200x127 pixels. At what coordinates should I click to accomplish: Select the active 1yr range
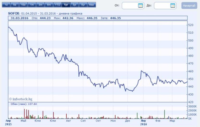pyautogui.click(x=66, y=5)
